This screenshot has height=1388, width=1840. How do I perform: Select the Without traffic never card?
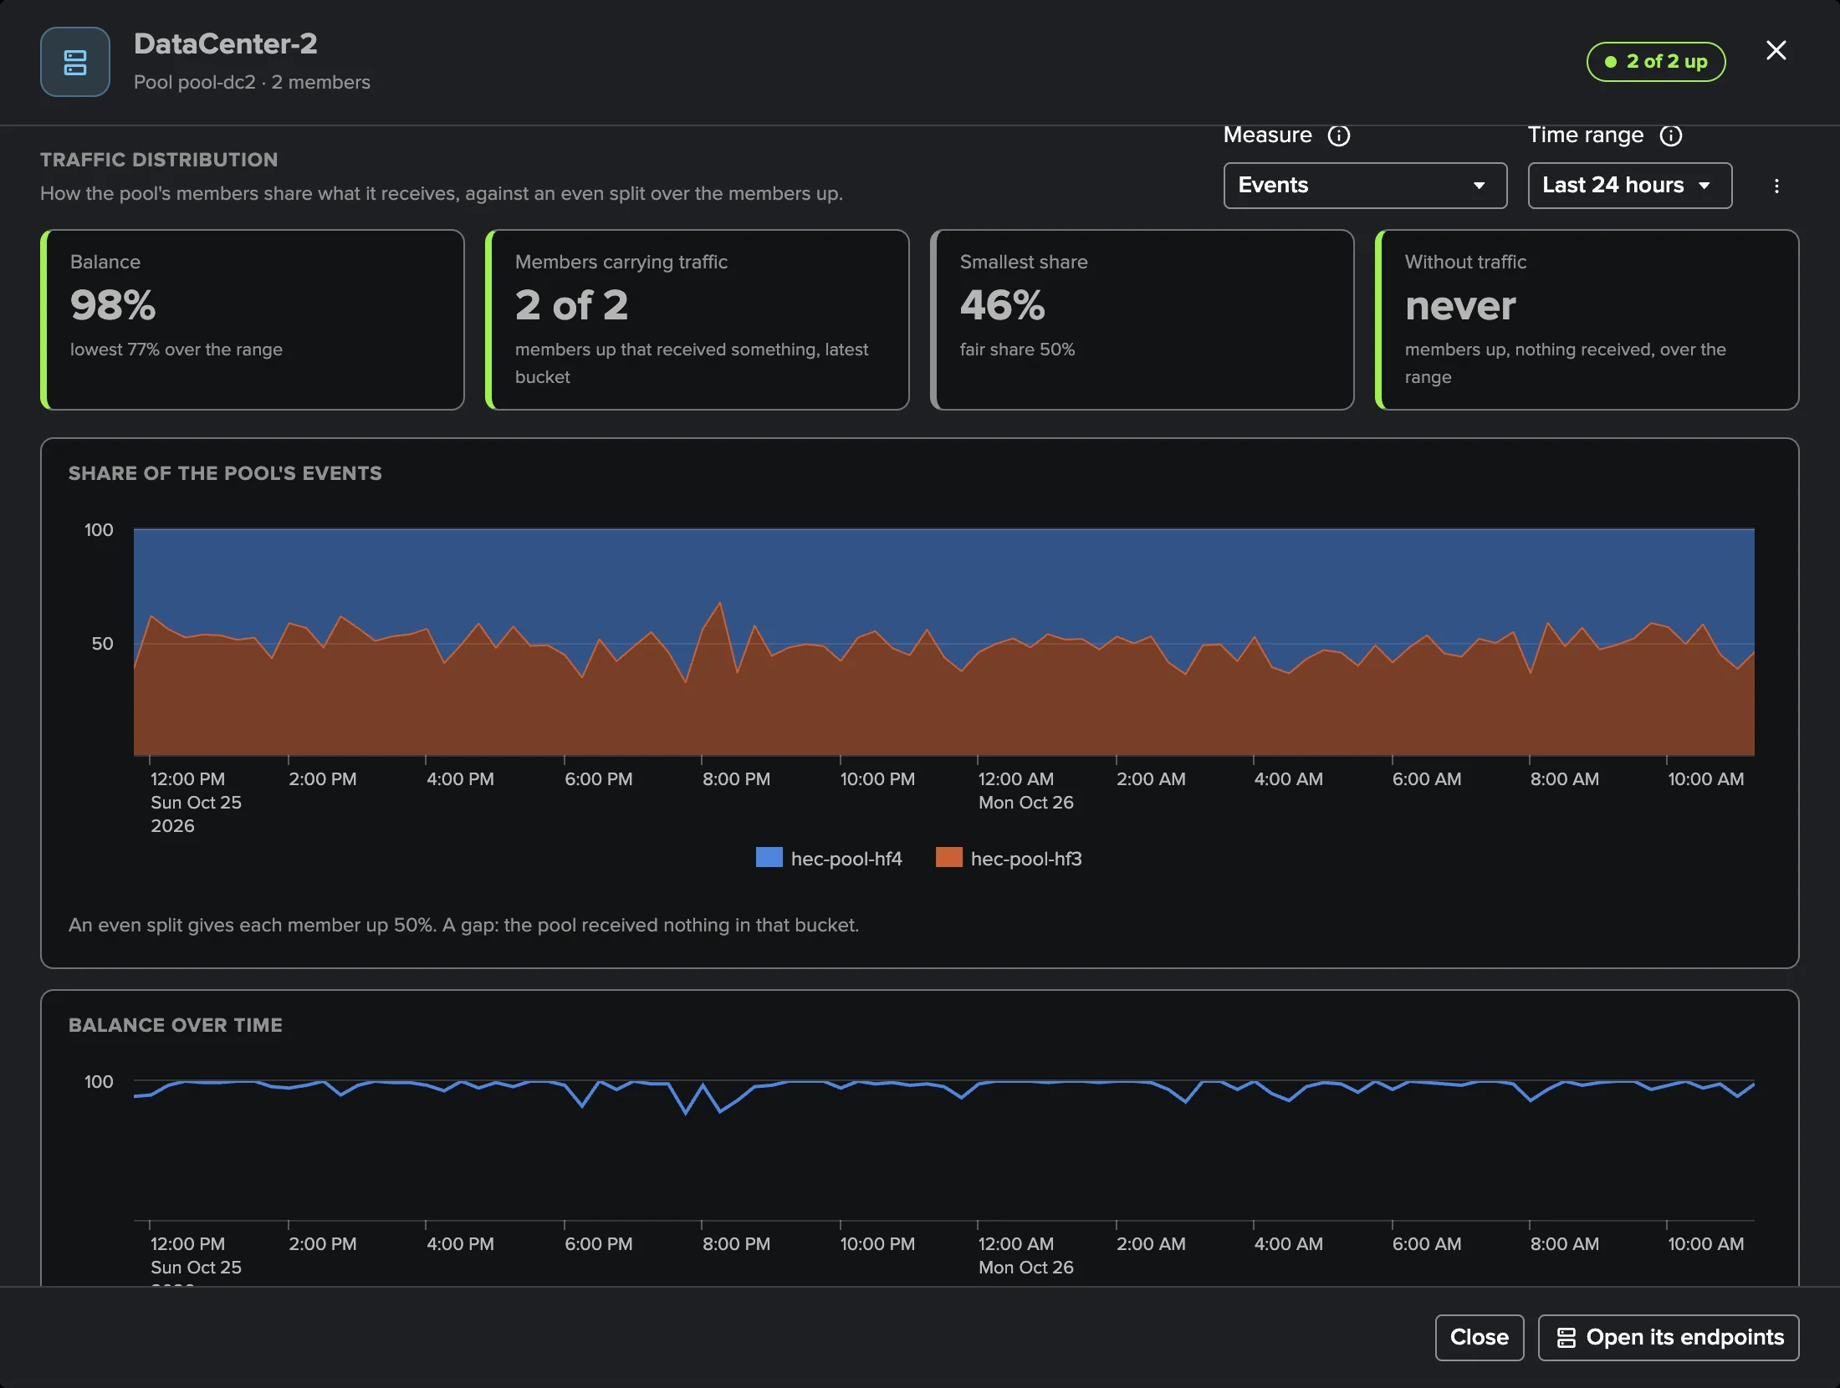(1587, 319)
